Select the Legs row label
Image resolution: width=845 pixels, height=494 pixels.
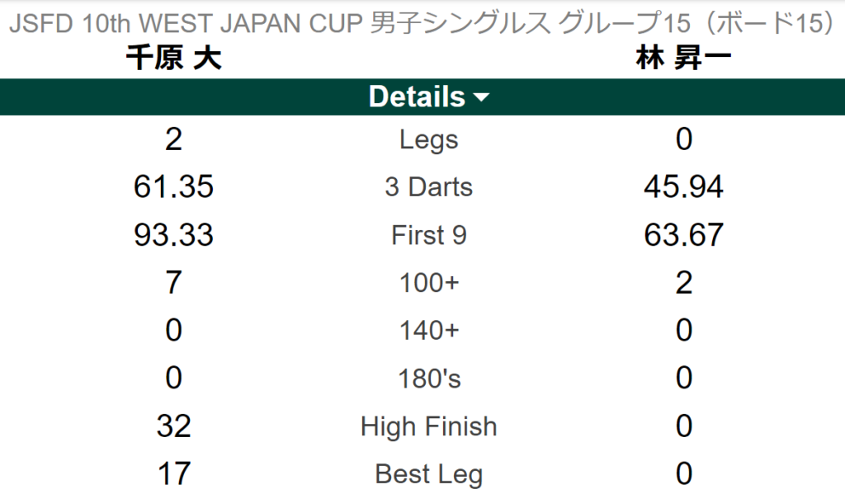click(x=428, y=139)
